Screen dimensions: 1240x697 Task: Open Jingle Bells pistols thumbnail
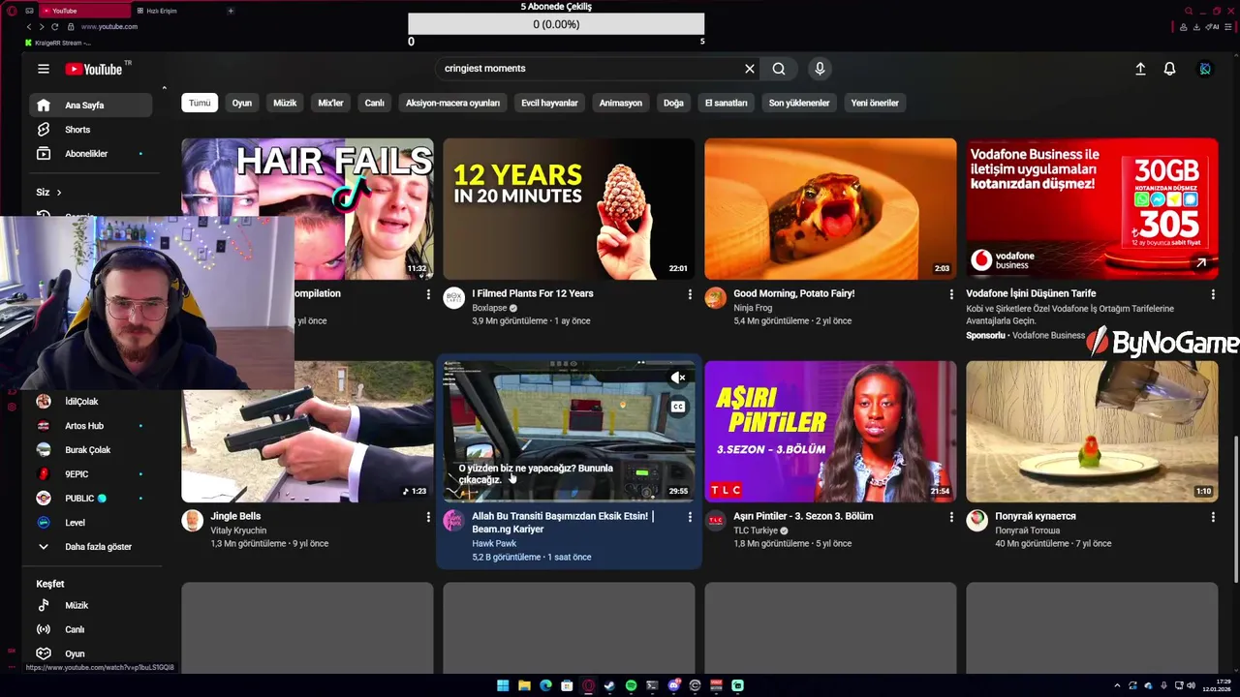point(307,432)
